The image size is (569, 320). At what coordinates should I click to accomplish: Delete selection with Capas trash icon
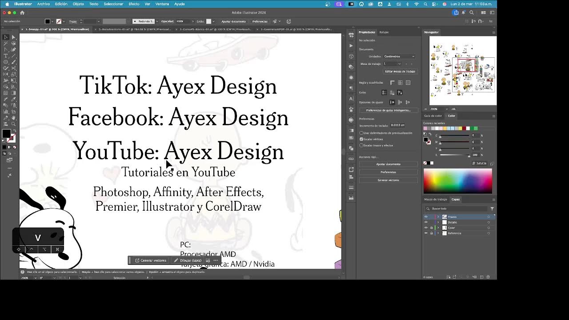[488, 277]
